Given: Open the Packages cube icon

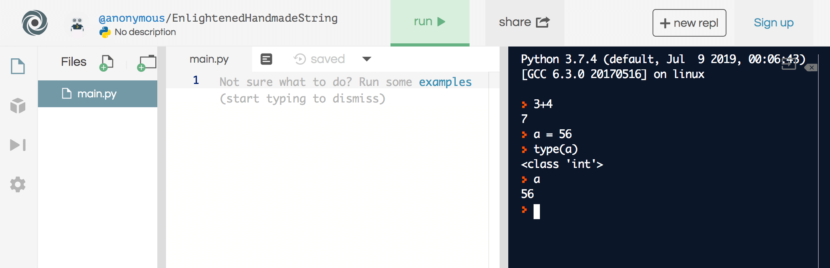Looking at the screenshot, I should tap(18, 106).
